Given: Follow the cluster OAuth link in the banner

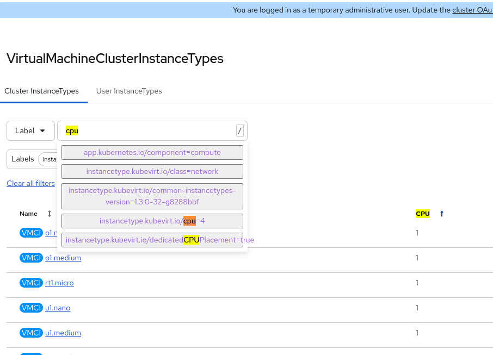Looking at the screenshot, I should coord(472,10).
